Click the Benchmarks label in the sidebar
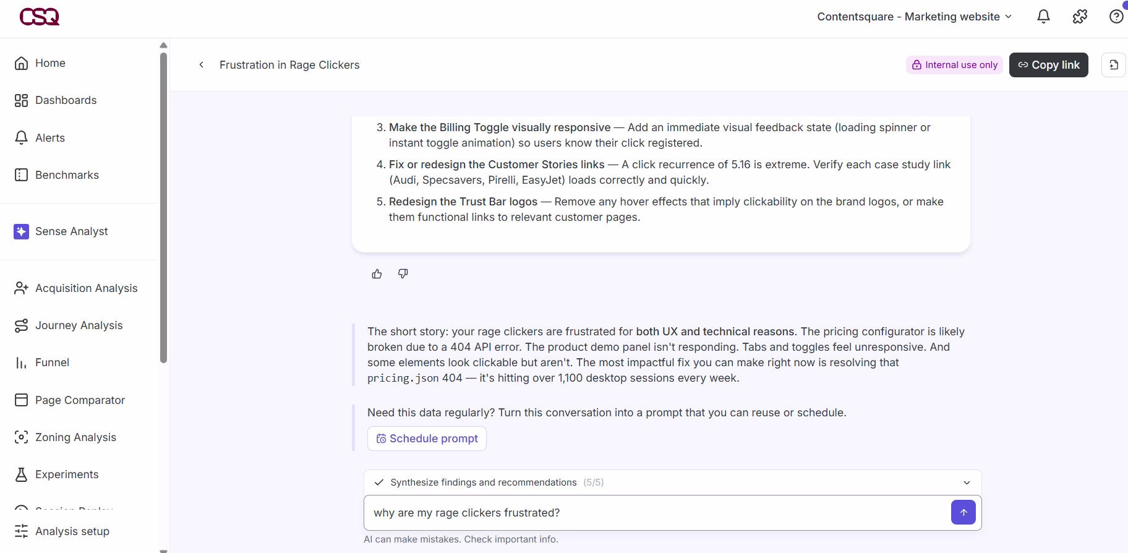 (x=67, y=175)
